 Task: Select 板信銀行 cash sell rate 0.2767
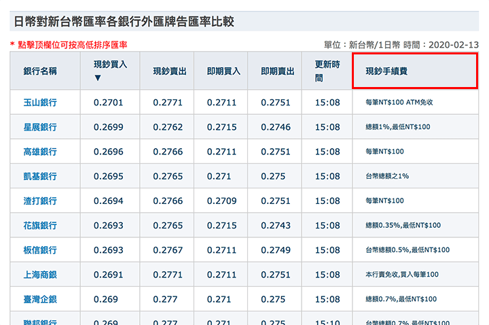click(x=168, y=250)
